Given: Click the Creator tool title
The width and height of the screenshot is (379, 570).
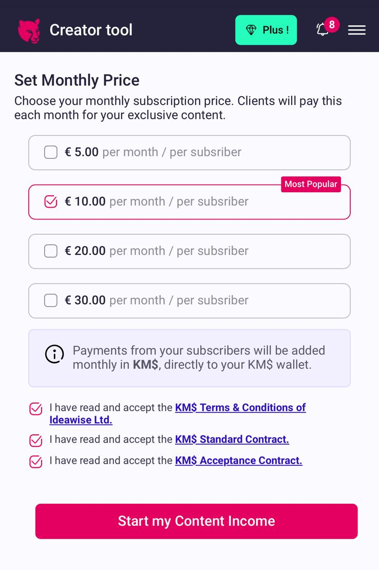Looking at the screenshot, I should 91,30.
